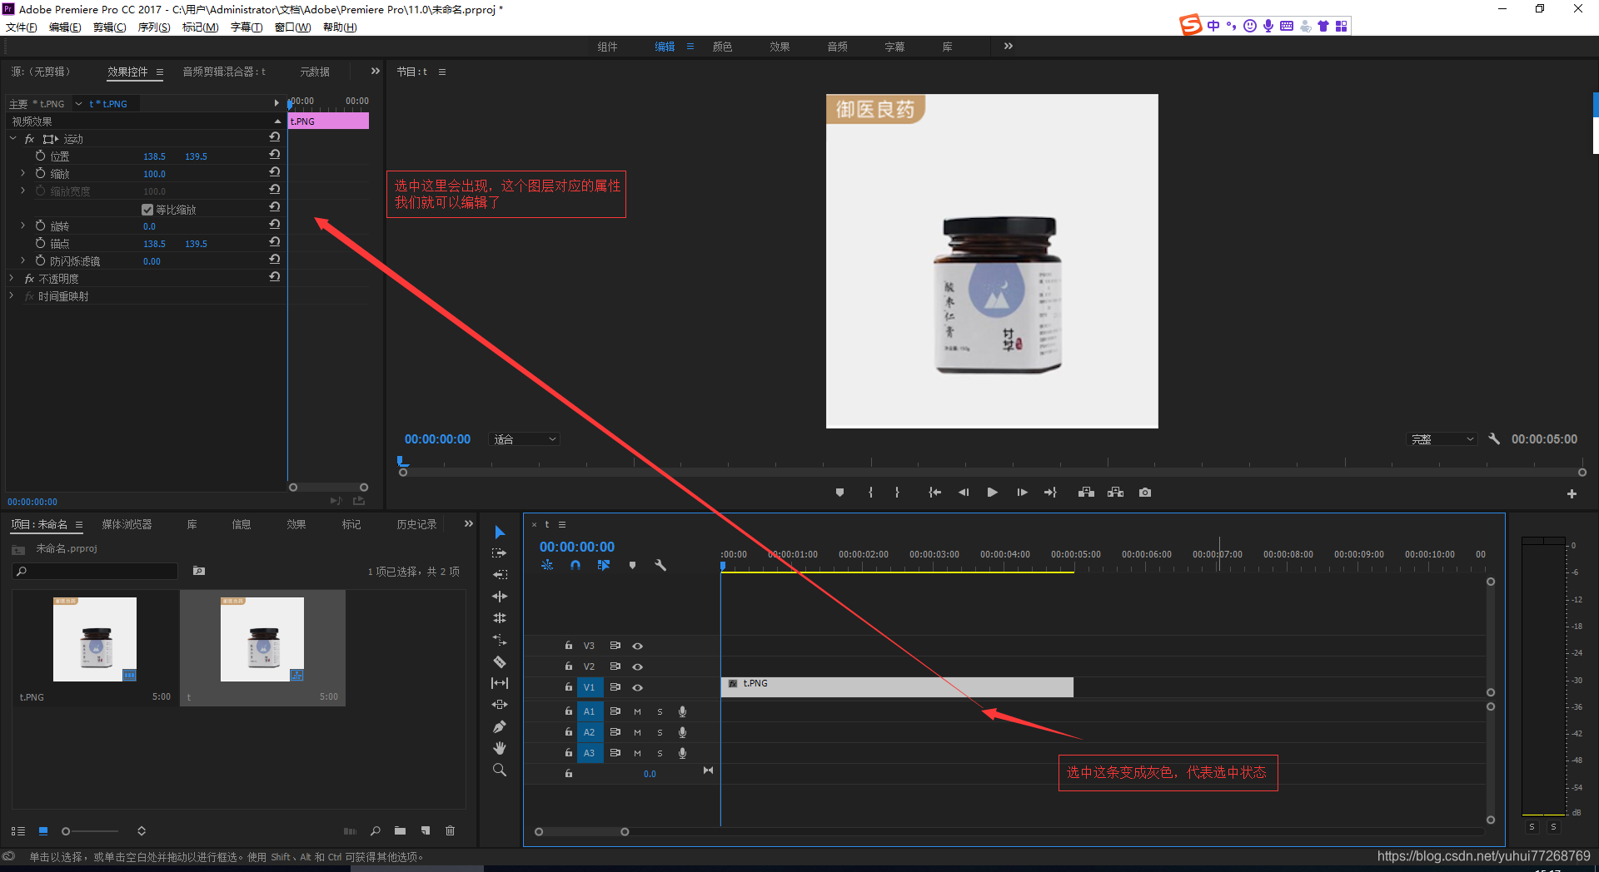Screen dimensions: 1599x872
Task: Click the project search field
Action: coord(96,572)
